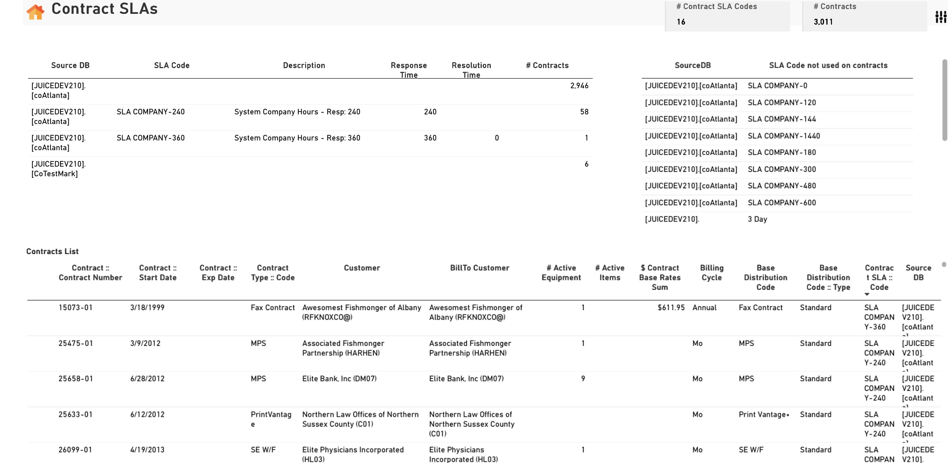
Task: Click the 3/18/1999 start date cell
Action: click(147, 308)
